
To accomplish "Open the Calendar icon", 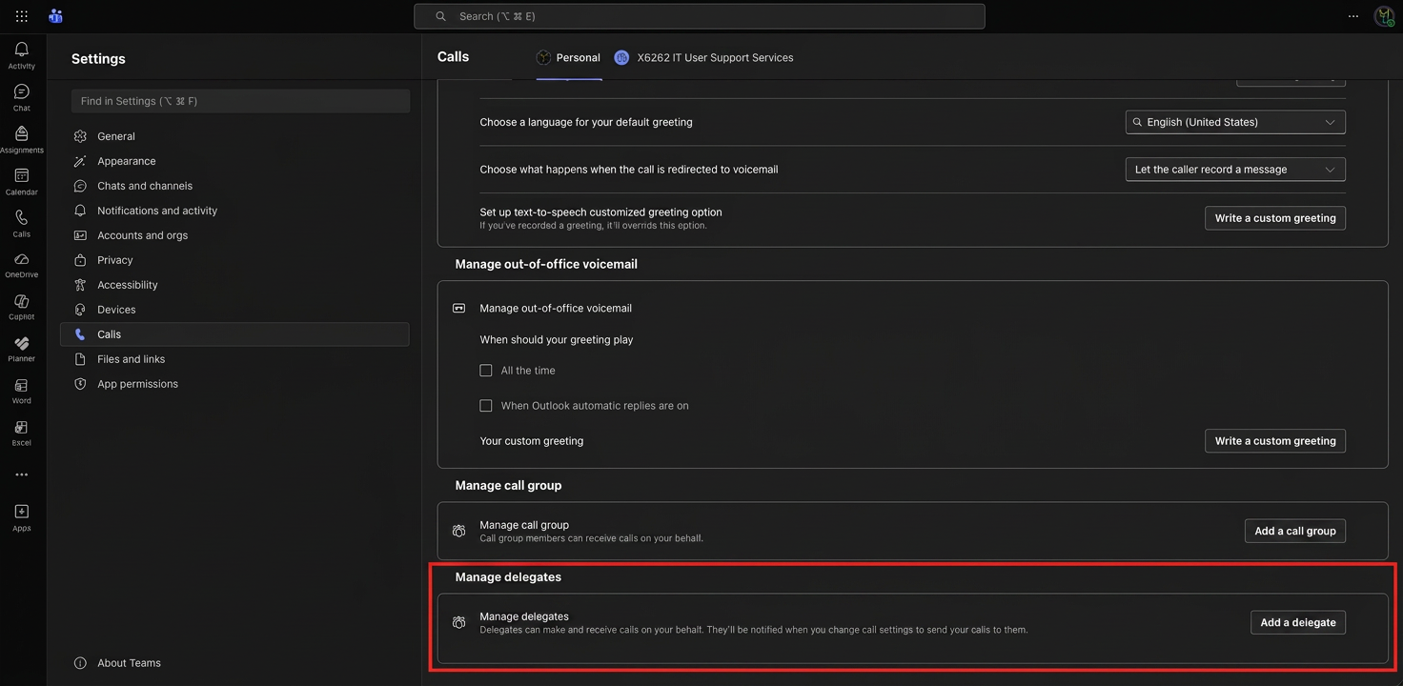I will tap(21, 175).
